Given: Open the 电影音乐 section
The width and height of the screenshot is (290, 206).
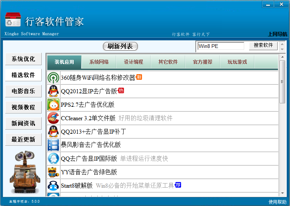Looking at the screenshot, I should (23, 91).
